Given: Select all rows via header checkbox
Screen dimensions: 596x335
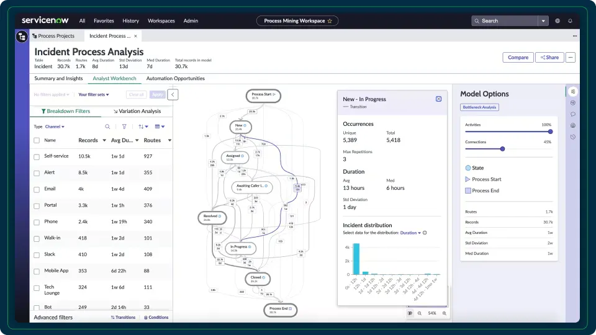Looking at the screenshot, I should tap(37, 141).
